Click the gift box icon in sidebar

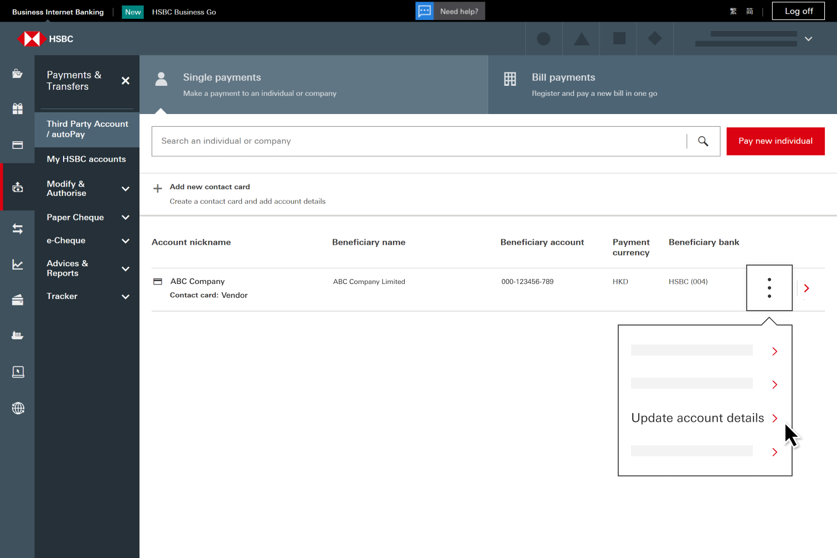(x=18, y=109)
